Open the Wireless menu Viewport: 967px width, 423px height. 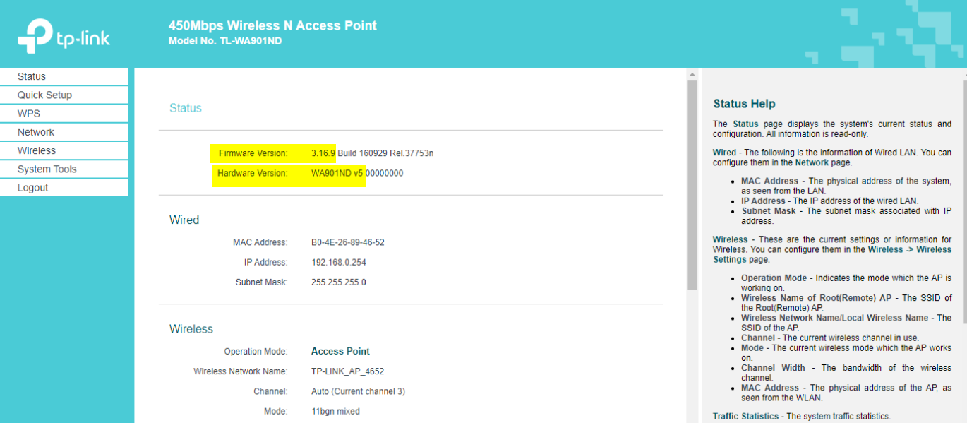[64, 150]
